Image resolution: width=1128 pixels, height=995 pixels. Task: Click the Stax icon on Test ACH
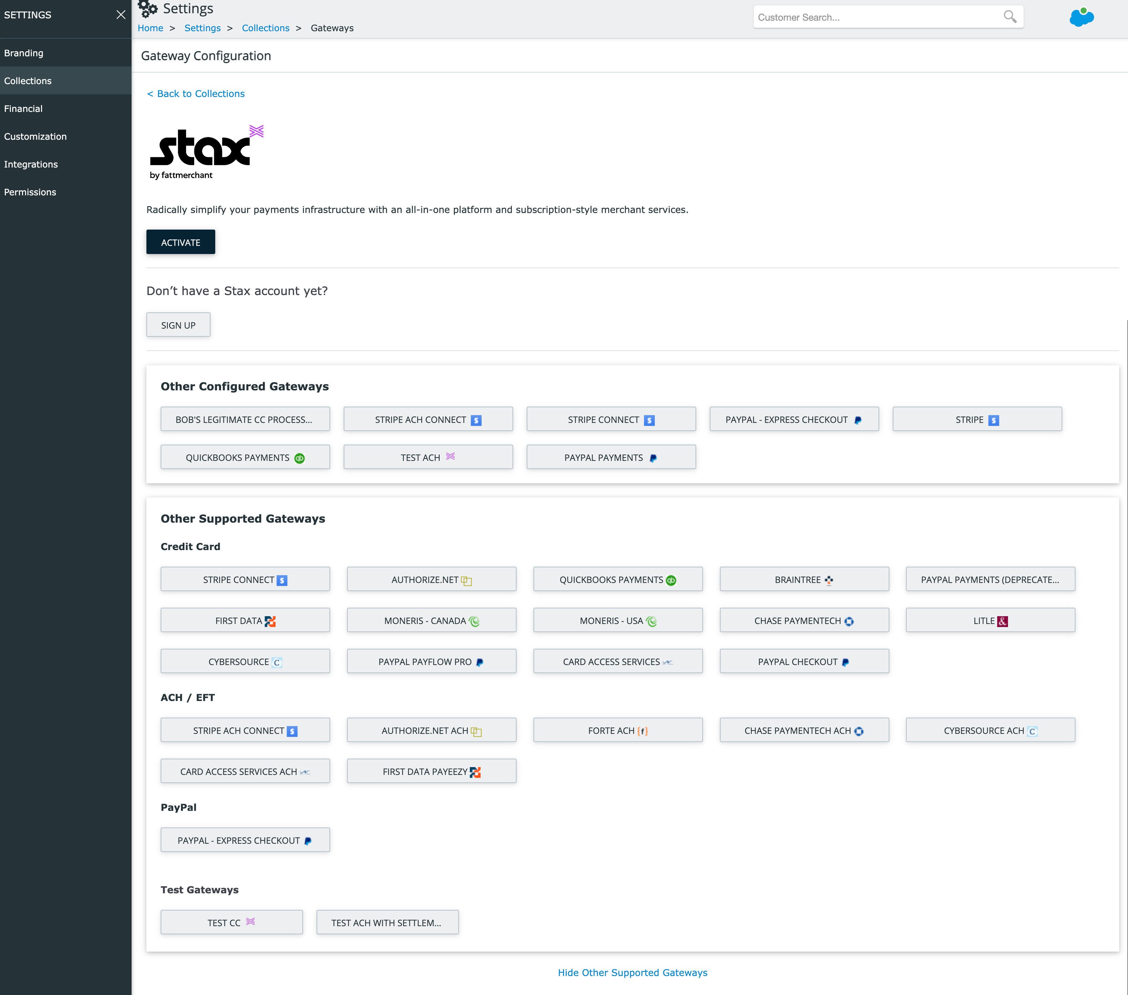click(x=450, y=457)
